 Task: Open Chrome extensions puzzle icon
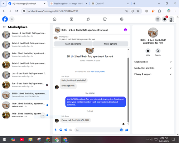[159, 11]
